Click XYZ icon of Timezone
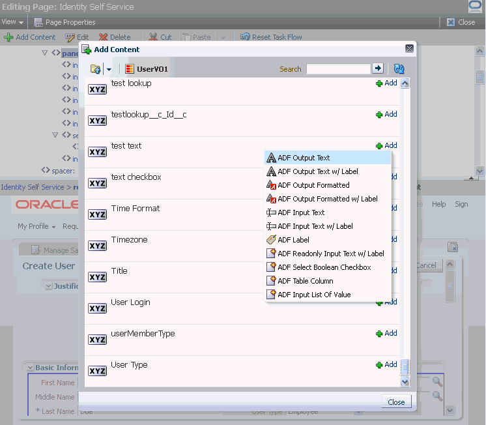This screenshot has width=486, height=425. pos(97,246)
